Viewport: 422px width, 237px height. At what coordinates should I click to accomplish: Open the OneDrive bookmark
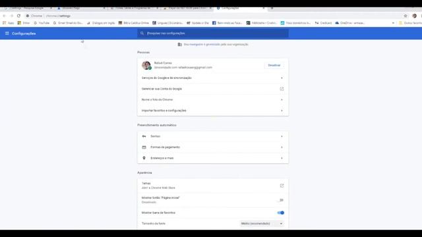(x=349, y=23)
